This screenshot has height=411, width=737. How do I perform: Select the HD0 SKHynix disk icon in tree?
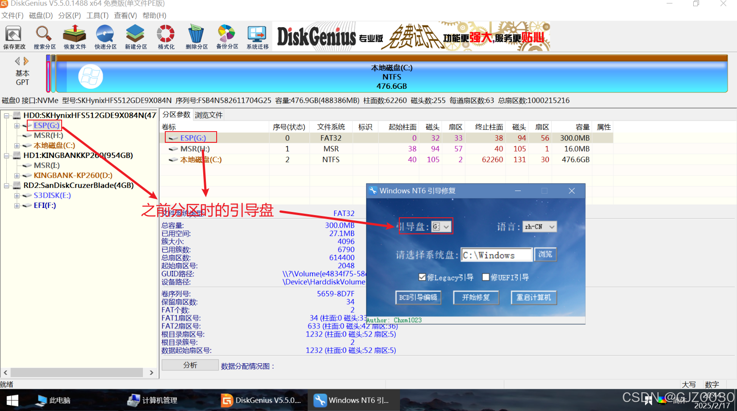(17, 115)
